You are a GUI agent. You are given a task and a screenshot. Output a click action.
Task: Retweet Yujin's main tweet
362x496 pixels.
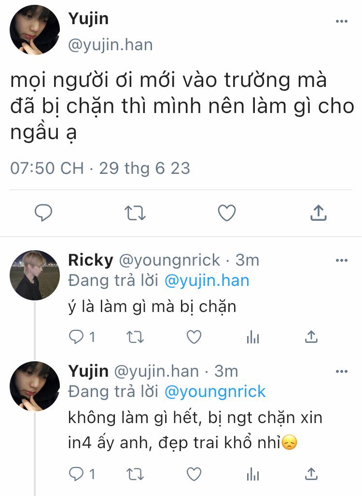135,213
